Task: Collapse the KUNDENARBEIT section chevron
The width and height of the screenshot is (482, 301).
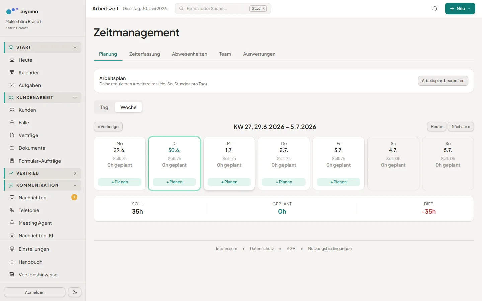Action: (x=75, y=98)
